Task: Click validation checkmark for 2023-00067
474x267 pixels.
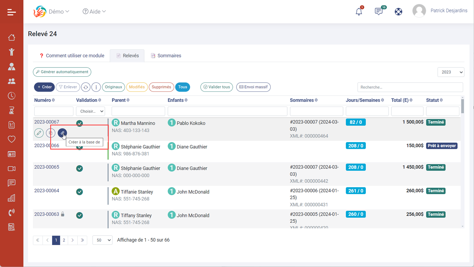Action: pos(80,123)
